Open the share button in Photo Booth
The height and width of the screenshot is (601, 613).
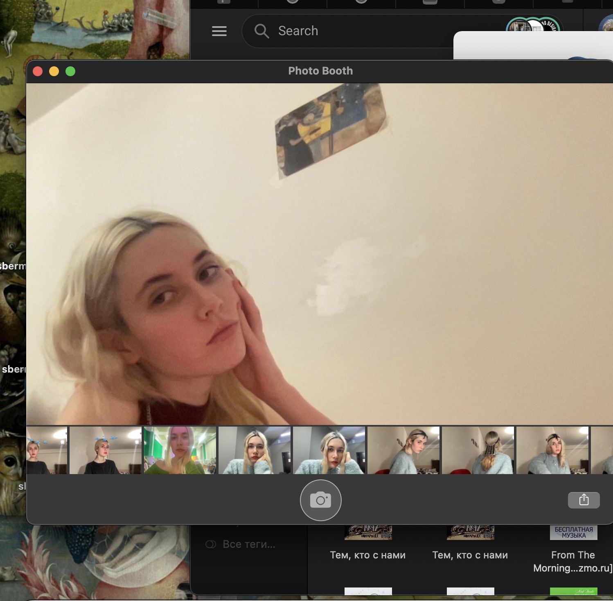584,500
